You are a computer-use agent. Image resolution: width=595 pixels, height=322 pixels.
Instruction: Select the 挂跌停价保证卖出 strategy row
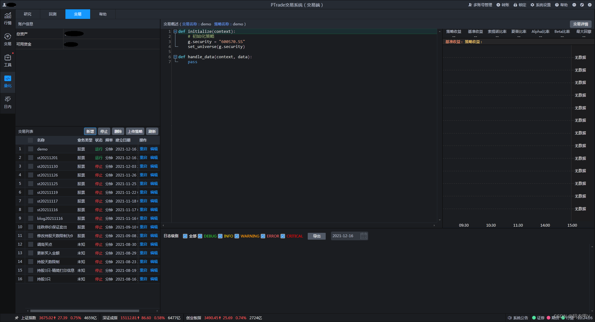pos(88,227)
